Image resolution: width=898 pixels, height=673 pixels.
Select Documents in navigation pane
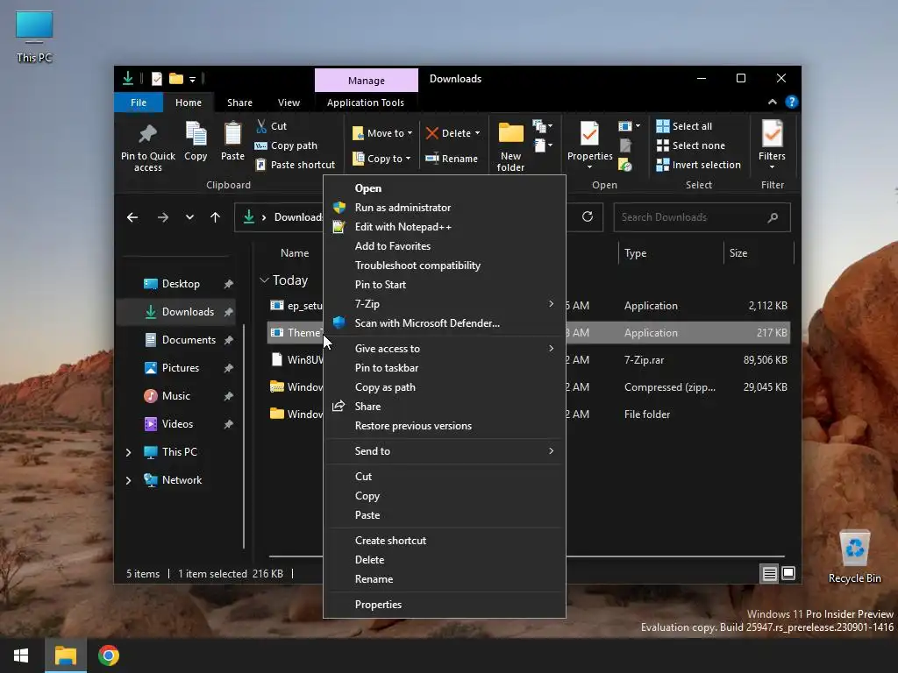click(x=189, y=340)
